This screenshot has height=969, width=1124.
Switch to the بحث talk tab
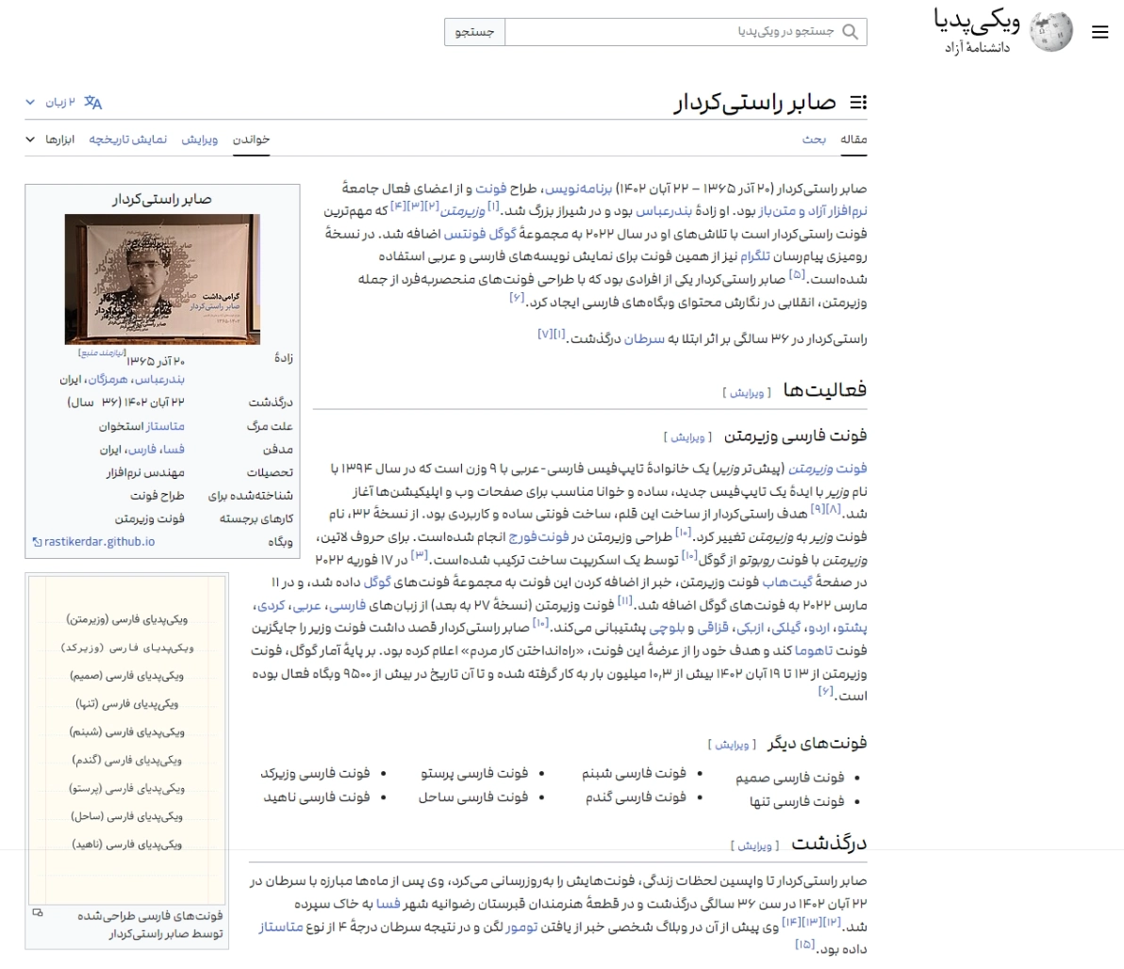(814, 140)
